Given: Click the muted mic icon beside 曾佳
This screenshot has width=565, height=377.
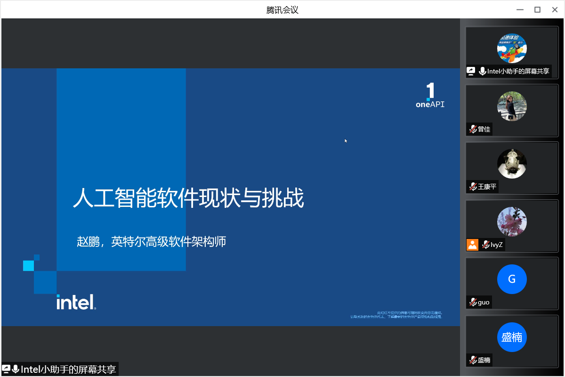Looking at the screenshot, I should point(473,129).
